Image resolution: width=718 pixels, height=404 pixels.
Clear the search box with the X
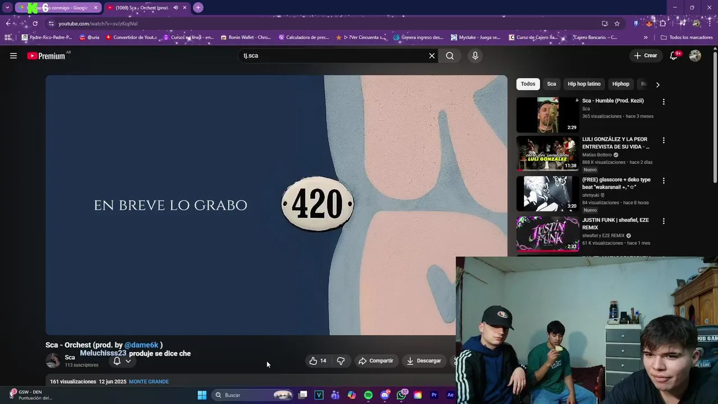tap(432, 56)
